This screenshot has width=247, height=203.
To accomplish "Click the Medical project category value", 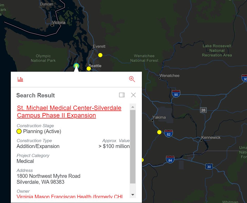I will point(25,161).
